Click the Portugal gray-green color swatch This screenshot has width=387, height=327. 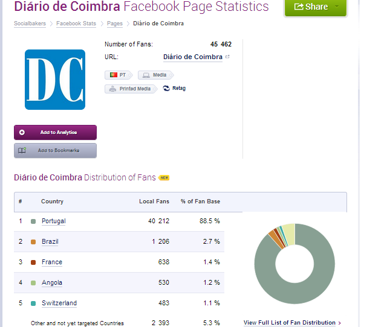point(33,221)
